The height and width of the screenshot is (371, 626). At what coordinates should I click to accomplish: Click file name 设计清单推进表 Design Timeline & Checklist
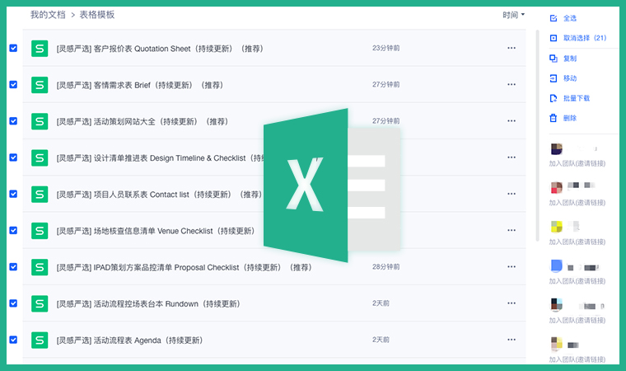pyautogui.click(x=160, y=158)
